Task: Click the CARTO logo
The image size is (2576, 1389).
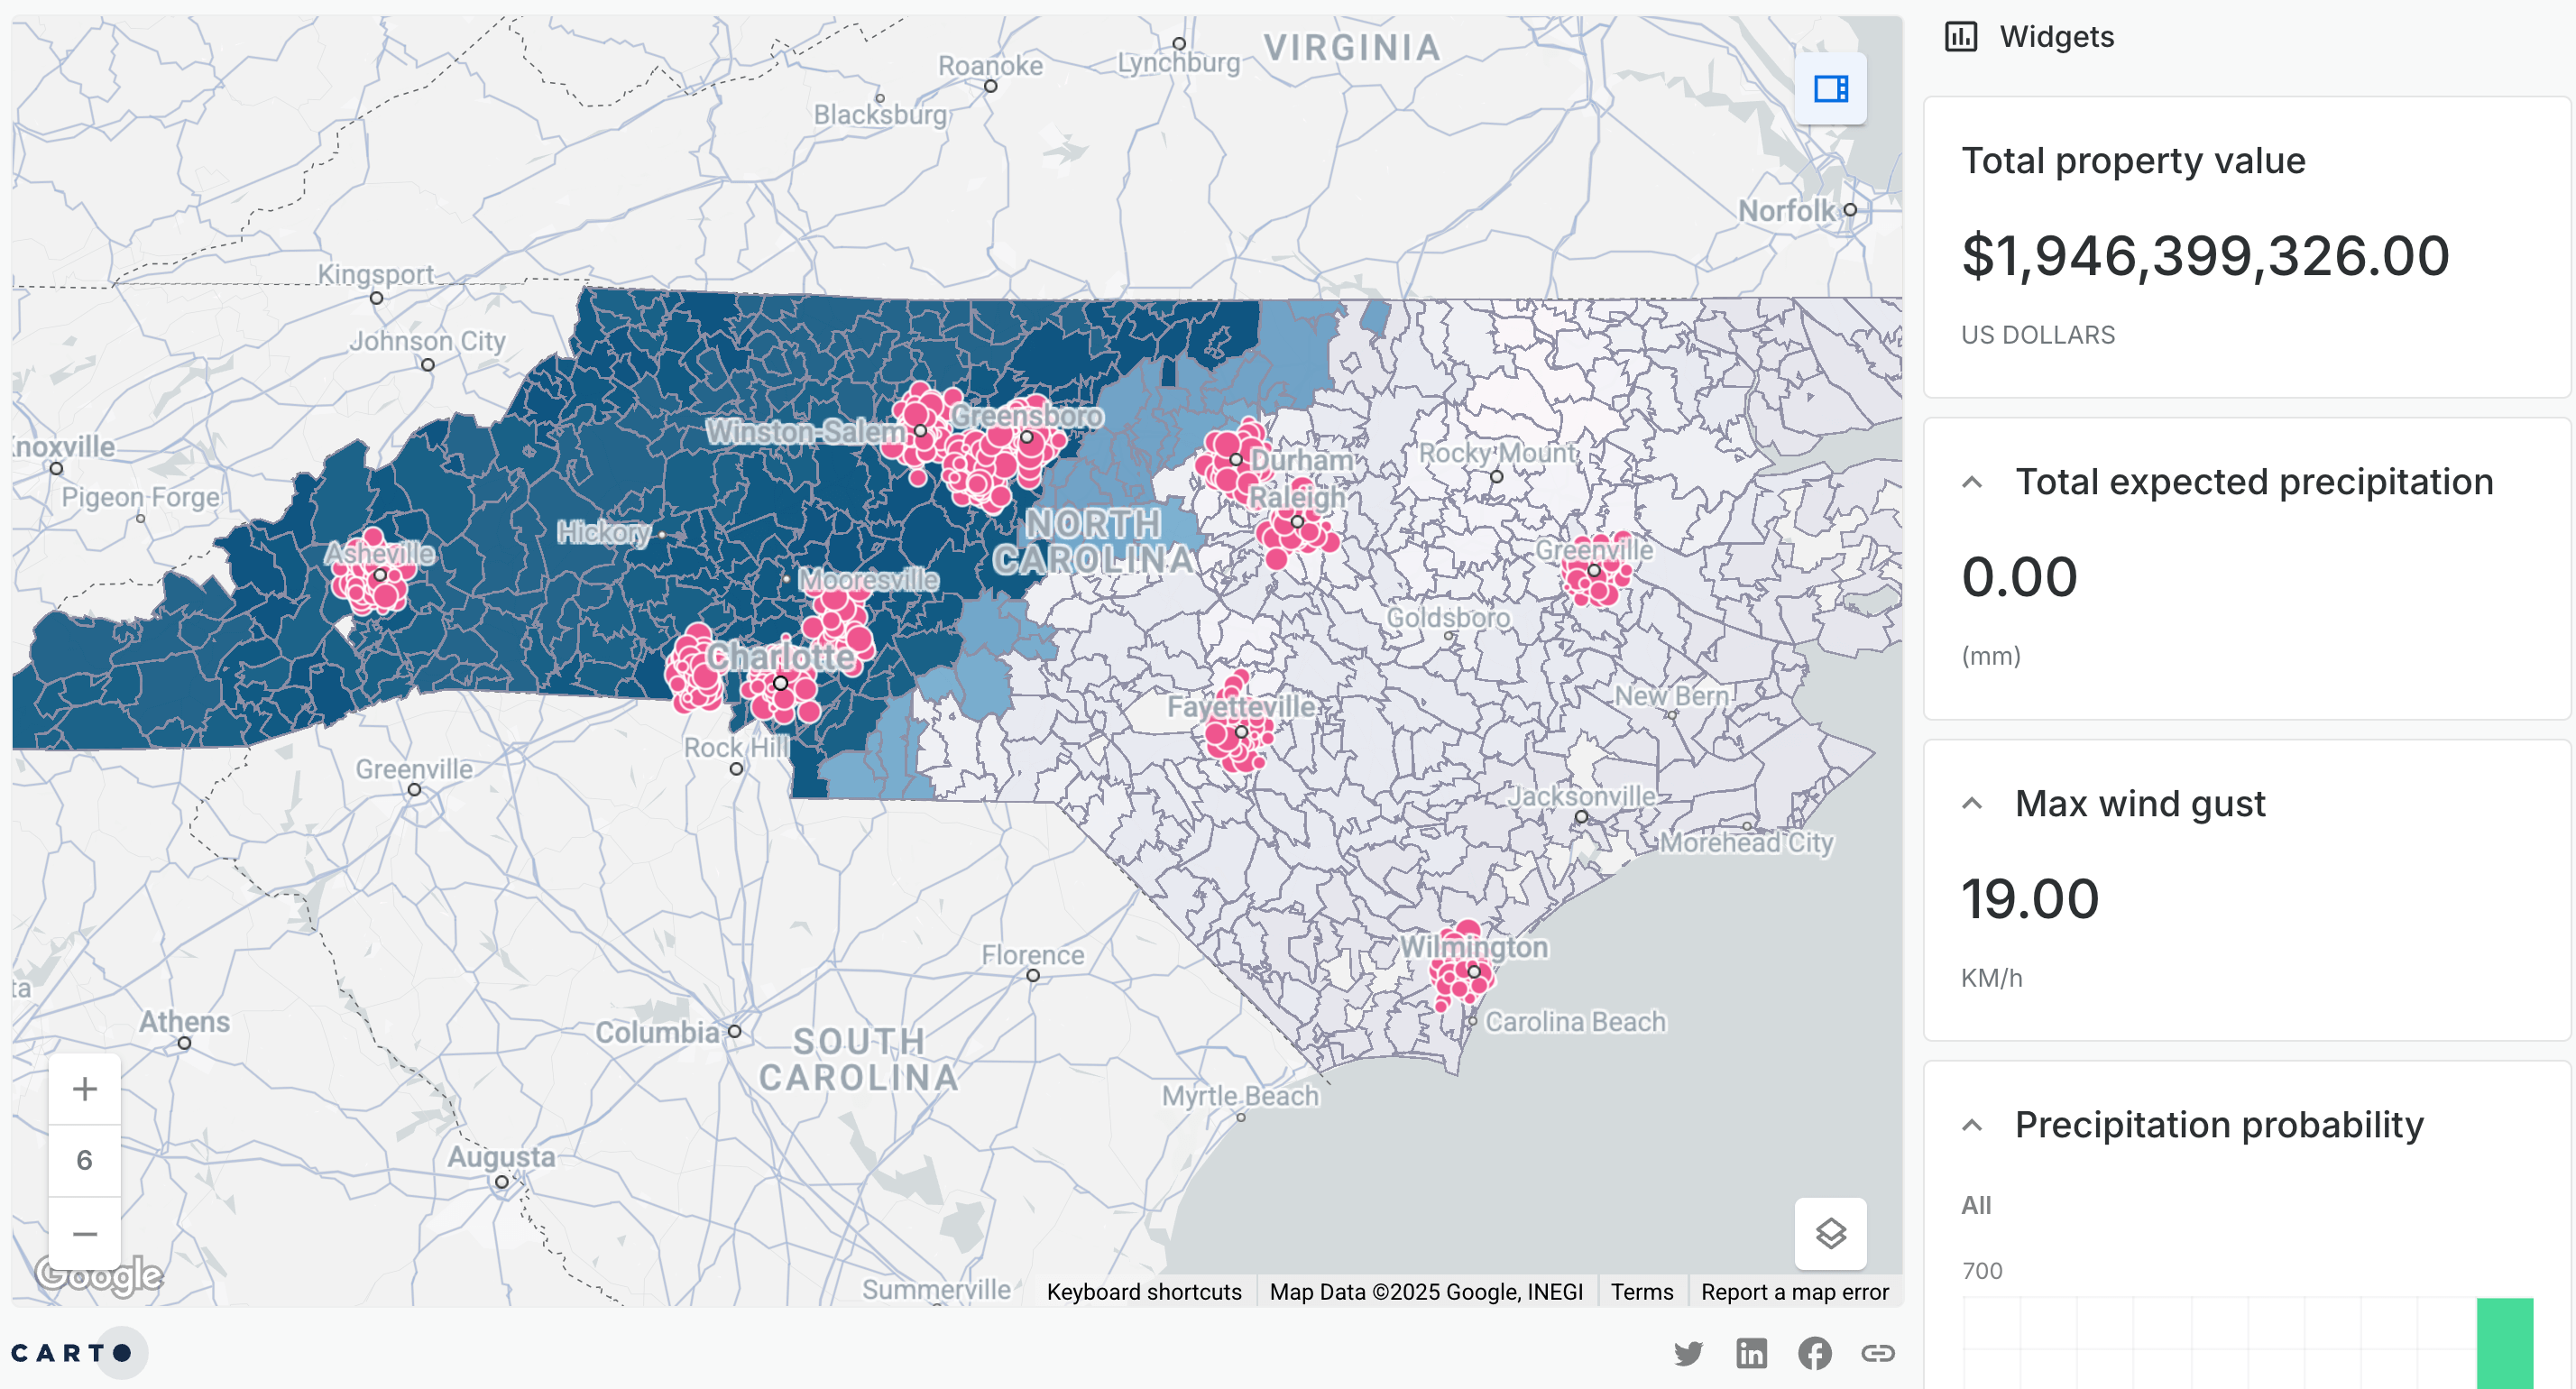Action: 72,1353
